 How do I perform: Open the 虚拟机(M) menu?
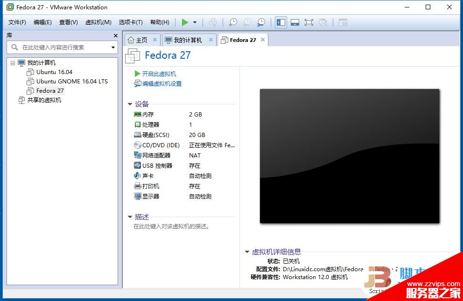pos(98,22)
